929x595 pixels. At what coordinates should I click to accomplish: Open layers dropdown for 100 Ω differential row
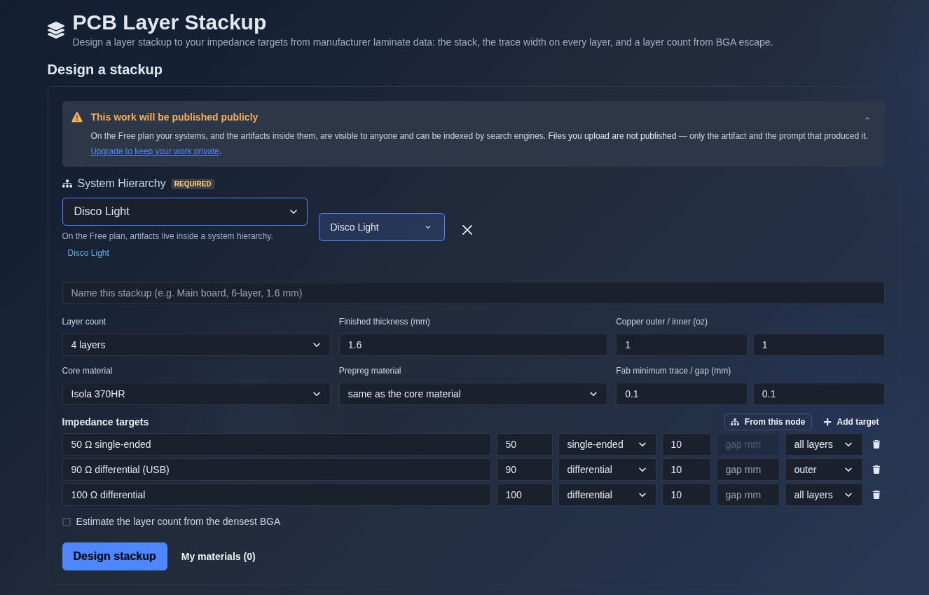click(x=824, y=495)
